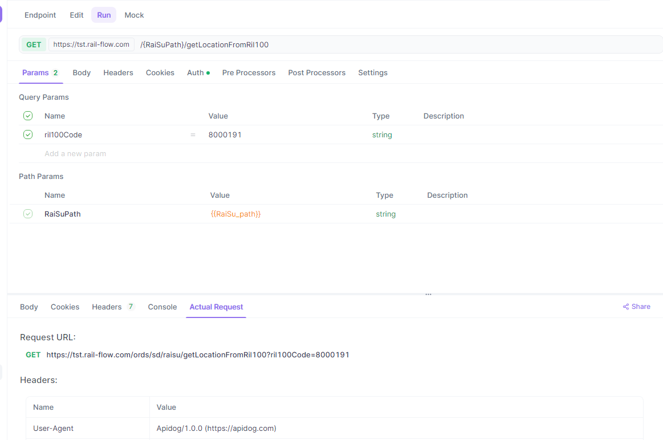The height and width of the screenshot is (440, 663).
Task: Uncheck the ril100Code parameter checkbox
Action: (28, 135)
